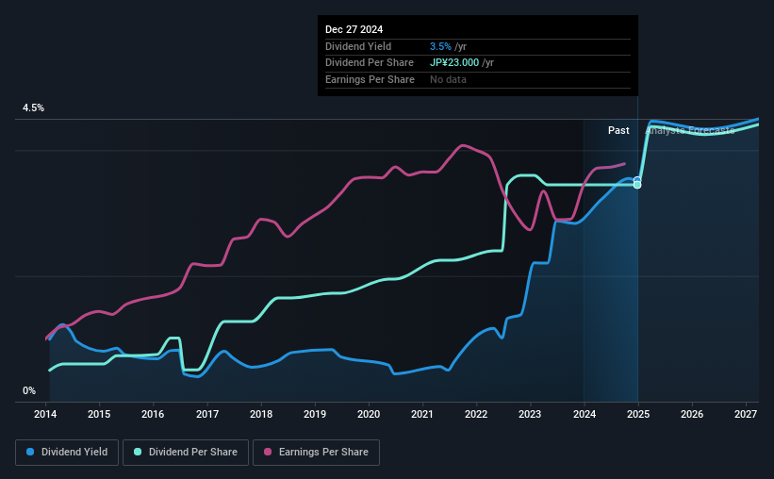Click the blue Dividend Yield legend dot
Image resolution: width=774 pixels, height=479 pixels.
pos(30,452)
